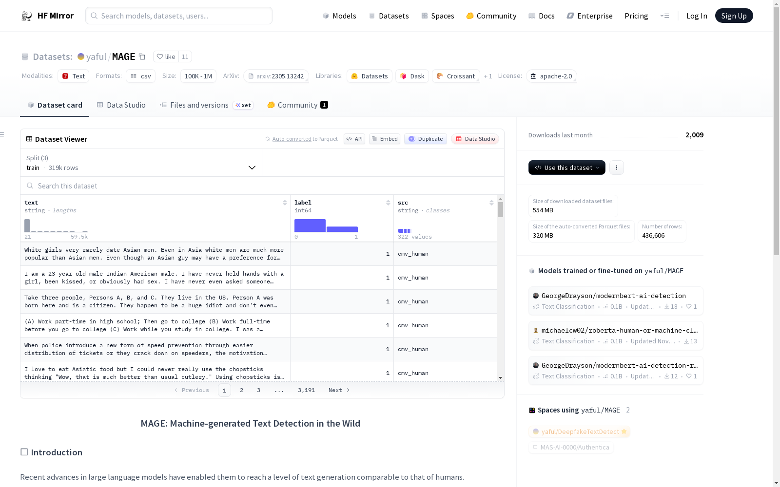Click the Dataset Viewer table icon

[x=29, y=139]
